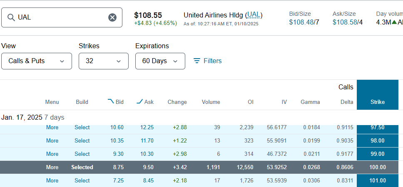The width and height of the screenshot is (403, 187).
Task: Click open interest value 12,550
Action: 245,167
